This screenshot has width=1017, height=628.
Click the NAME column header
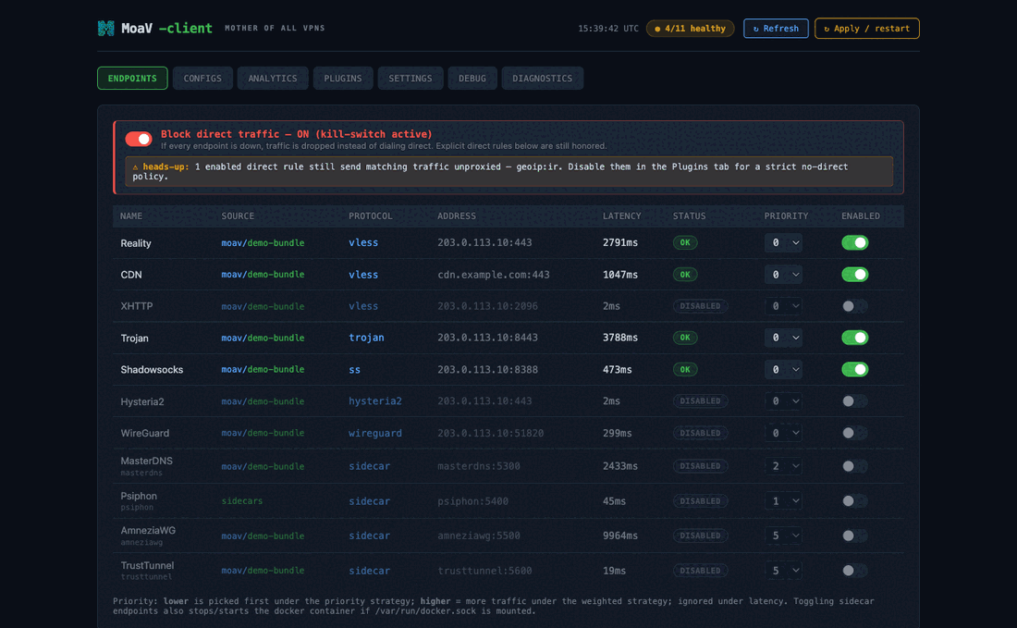[131, 216]
